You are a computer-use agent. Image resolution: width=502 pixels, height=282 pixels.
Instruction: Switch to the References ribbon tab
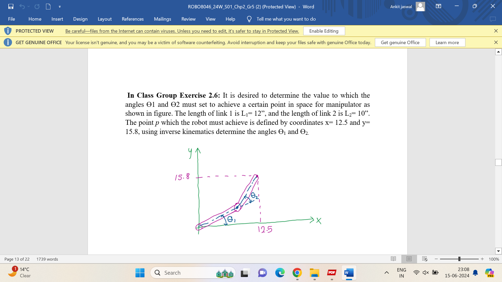(x=133, y=19)
